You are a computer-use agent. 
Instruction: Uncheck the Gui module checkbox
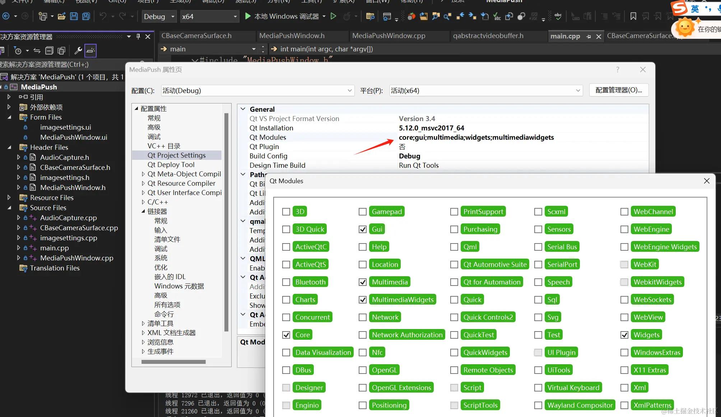(363, 229)
